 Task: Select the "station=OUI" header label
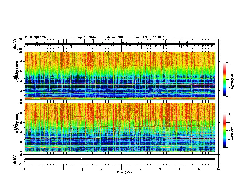pyautogui.click(x=115, y=37)
